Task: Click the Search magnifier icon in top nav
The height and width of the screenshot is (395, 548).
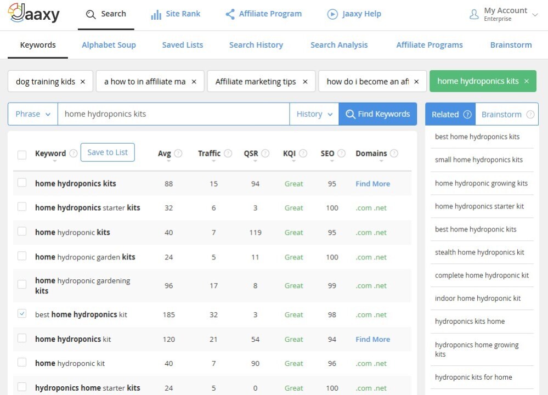Action: coord(91,14)
